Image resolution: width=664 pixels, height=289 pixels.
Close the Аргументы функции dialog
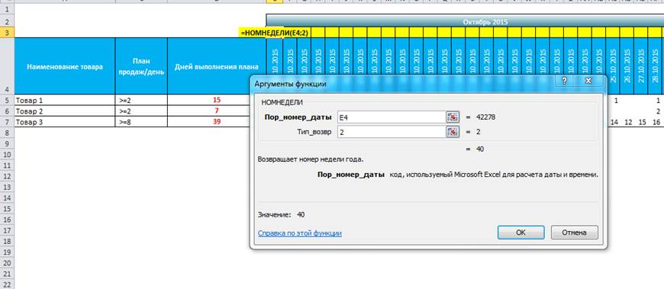(588, 81)
